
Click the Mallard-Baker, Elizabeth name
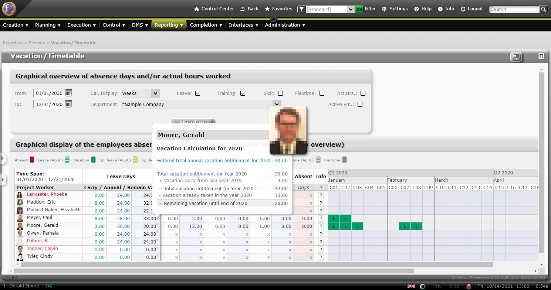coord(54,210)
